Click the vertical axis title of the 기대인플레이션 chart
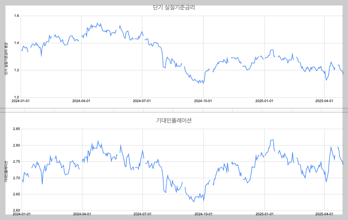Screen dimensions: 348x220 pos(6,172)
